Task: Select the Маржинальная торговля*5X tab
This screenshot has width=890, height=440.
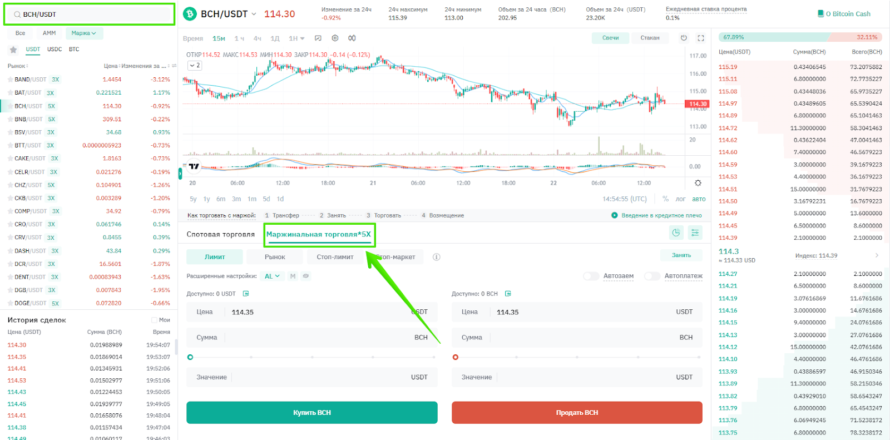Action: pos(319,234)
